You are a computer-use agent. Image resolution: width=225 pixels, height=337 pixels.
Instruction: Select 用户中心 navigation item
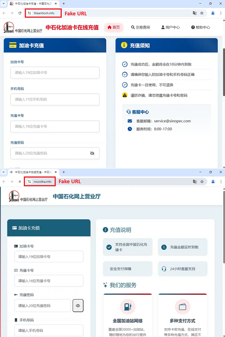[170, 27]
